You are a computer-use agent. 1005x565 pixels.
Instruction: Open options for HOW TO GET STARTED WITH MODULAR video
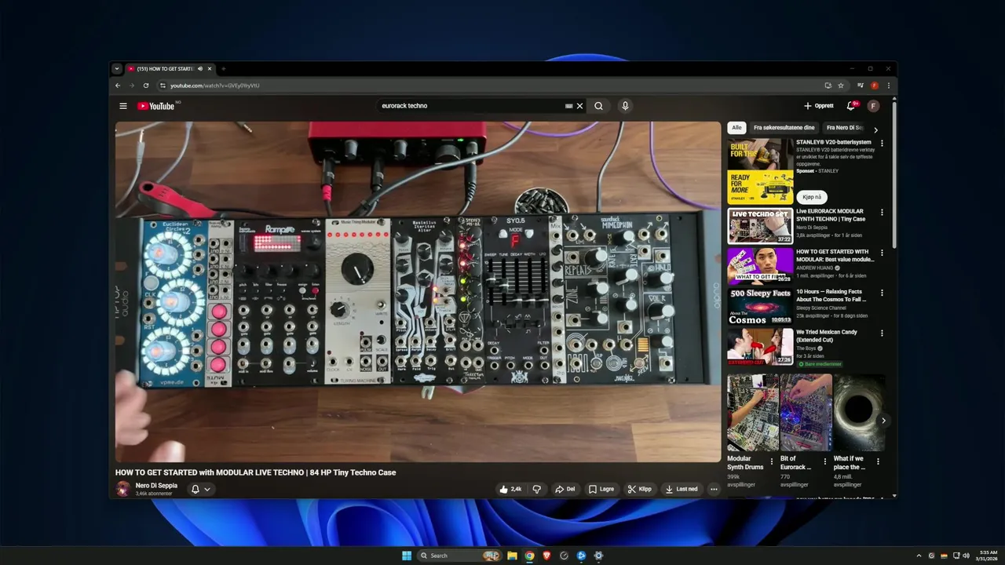point(882,253)
